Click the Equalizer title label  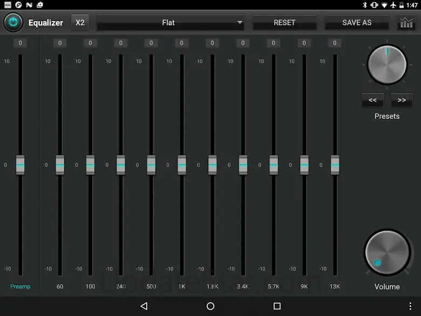click(46, 23)
